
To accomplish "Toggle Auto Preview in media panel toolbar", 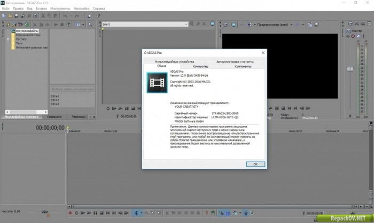I will click(x=68, y=25).
